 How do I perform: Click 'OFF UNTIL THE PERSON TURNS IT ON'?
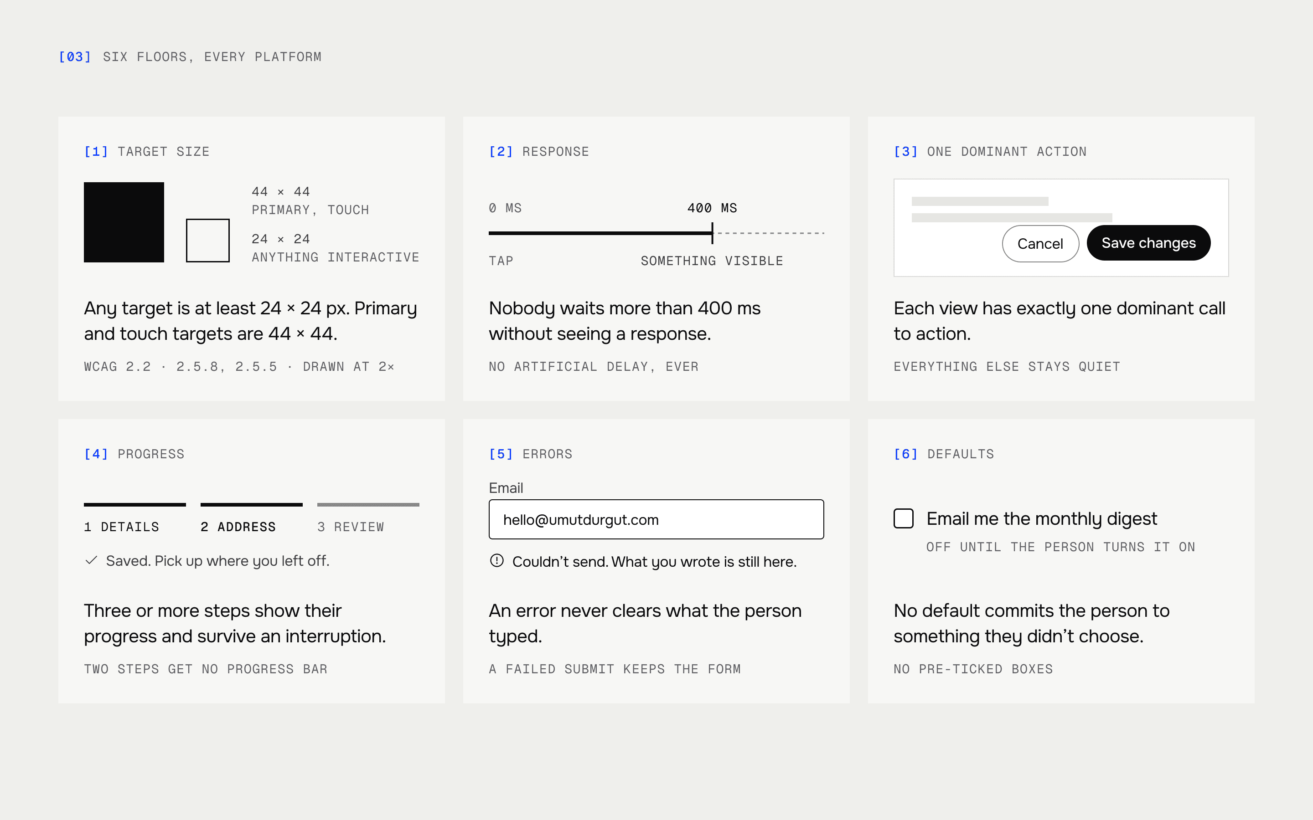pos(1061,547)
